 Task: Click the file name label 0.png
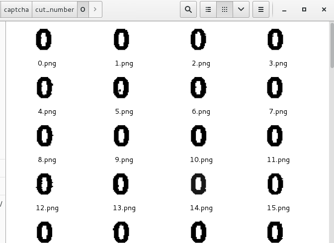tap(47, 64)
